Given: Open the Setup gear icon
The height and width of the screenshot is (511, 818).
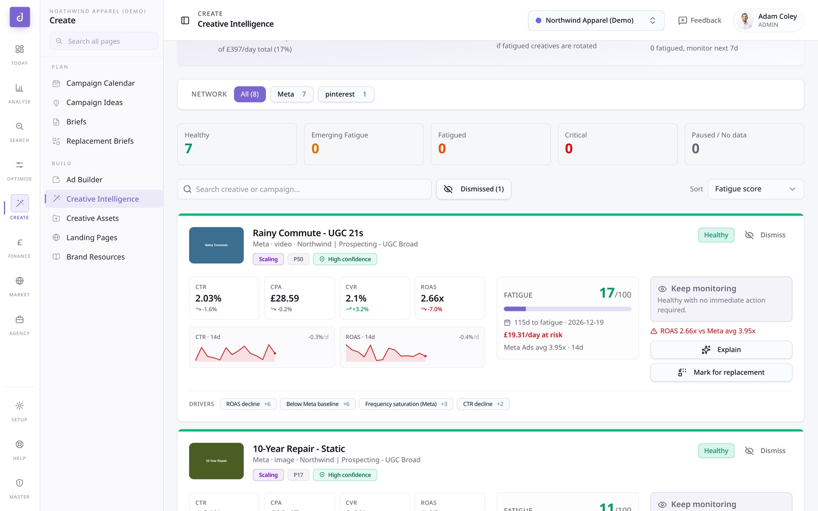Looking at the screenshot, I should 20,406.
